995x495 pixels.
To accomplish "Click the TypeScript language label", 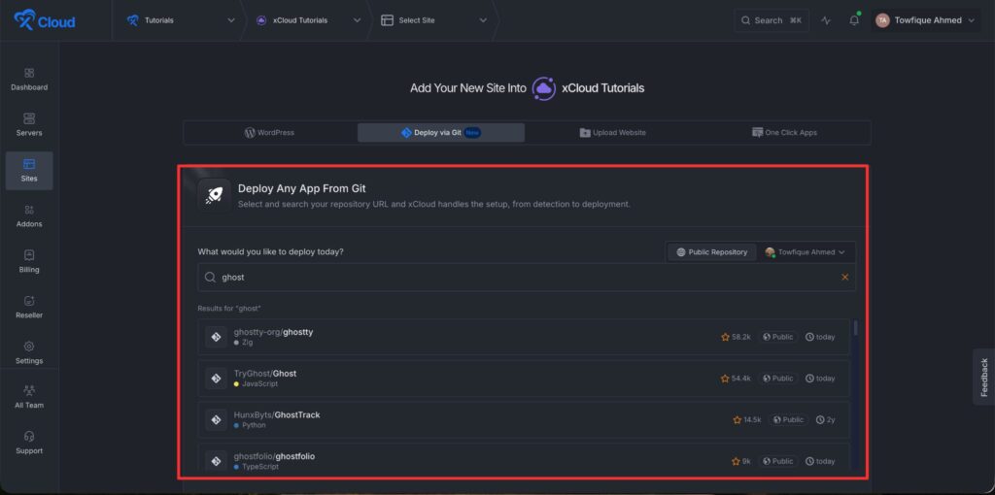I will point(257,467).
